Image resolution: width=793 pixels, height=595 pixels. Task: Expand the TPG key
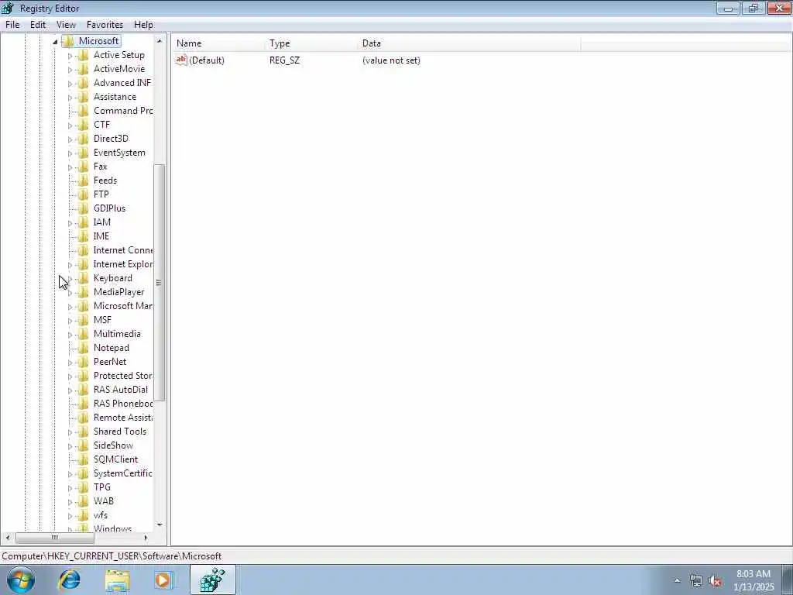point(70,488)
